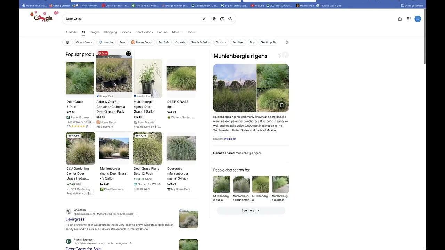Switch to the Images tab

tap(95, 32)
